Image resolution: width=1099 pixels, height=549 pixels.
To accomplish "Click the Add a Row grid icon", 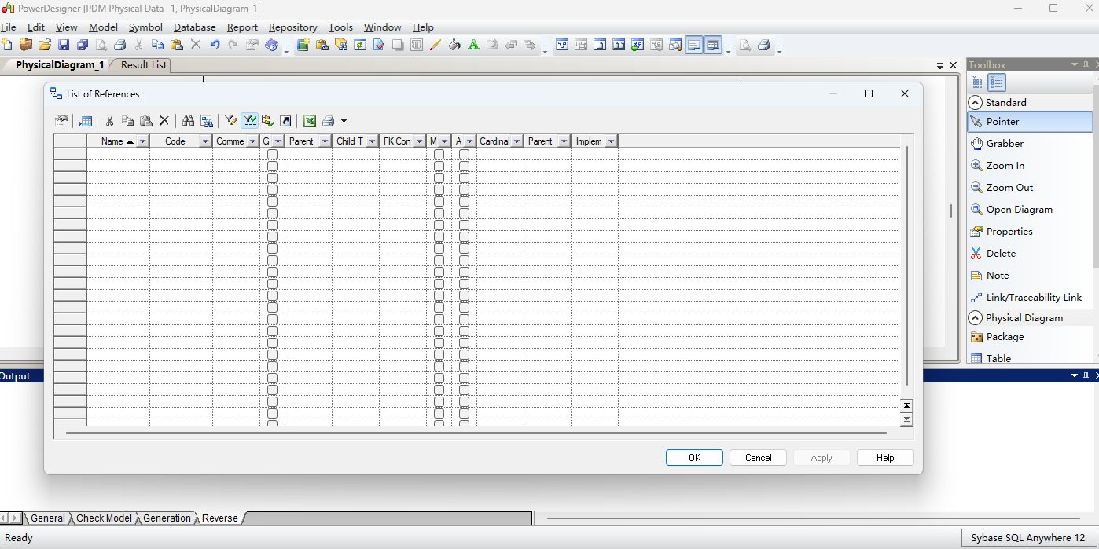I will 86,121.
